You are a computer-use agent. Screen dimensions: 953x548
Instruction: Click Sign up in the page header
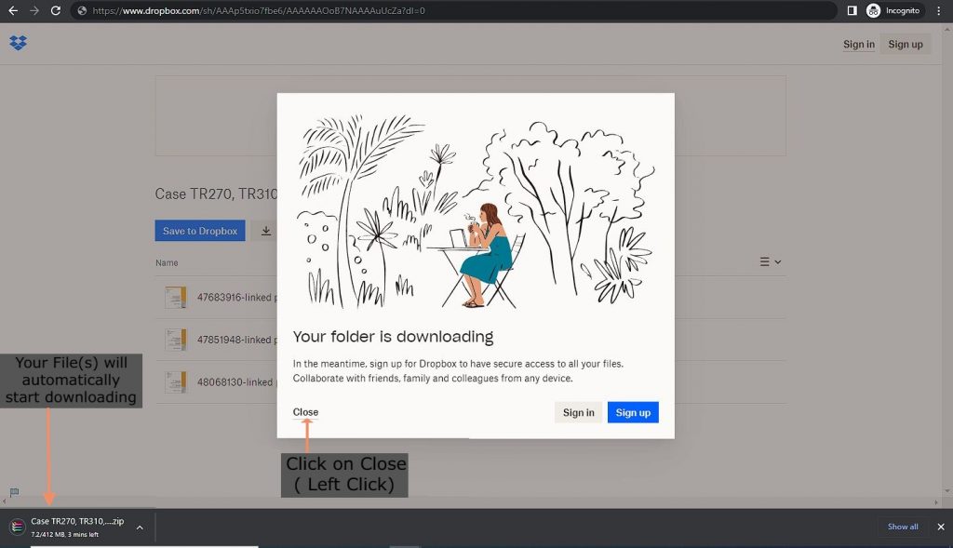pos(905,44)
